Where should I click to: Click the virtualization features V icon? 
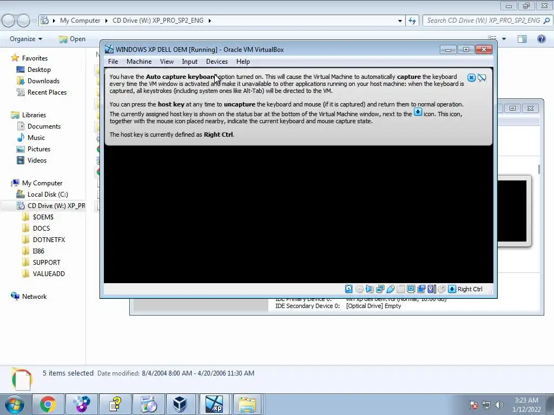pyautogui.click(x=431, y=289)
